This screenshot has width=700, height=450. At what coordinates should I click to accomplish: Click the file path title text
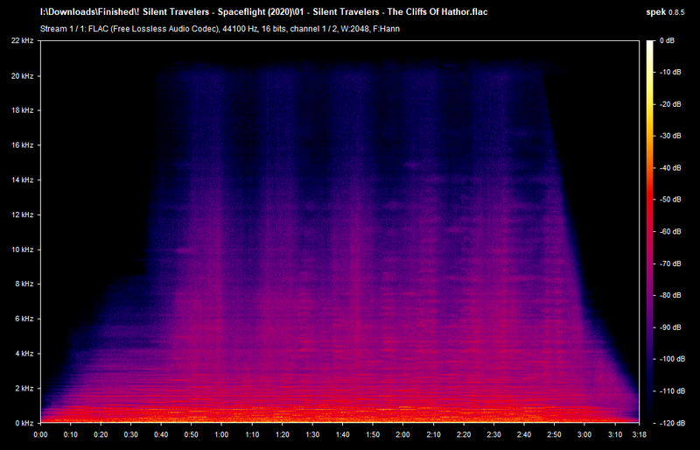point(264,12)
